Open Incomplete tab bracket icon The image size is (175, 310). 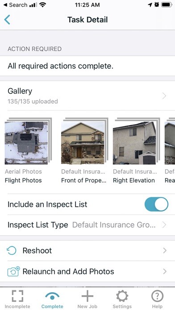(17, 296)
